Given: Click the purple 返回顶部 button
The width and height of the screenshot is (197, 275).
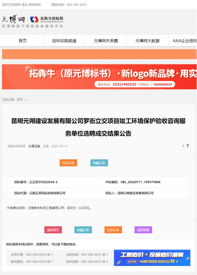Looking at the screenshot, I should point(143,230).
